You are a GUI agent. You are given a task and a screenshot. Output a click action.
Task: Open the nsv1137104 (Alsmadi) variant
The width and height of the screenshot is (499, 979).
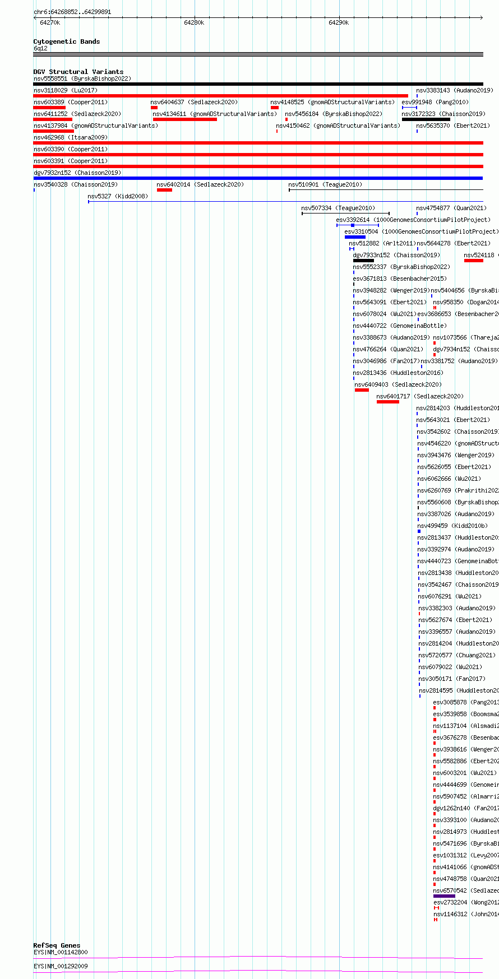466,726
